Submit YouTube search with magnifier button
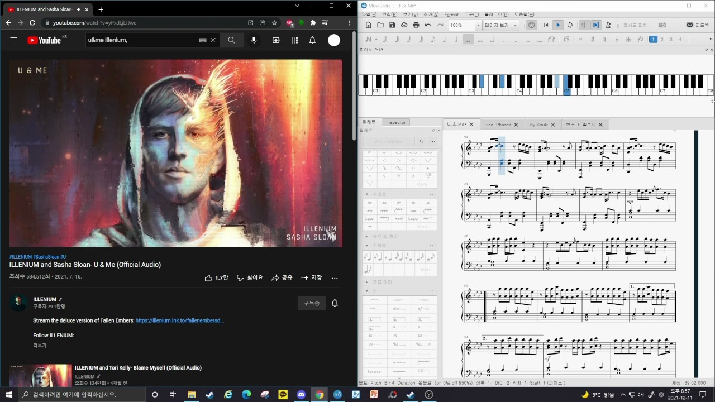Image resolution: width=715 pixels, height=402 pixels. click(231, 40)
